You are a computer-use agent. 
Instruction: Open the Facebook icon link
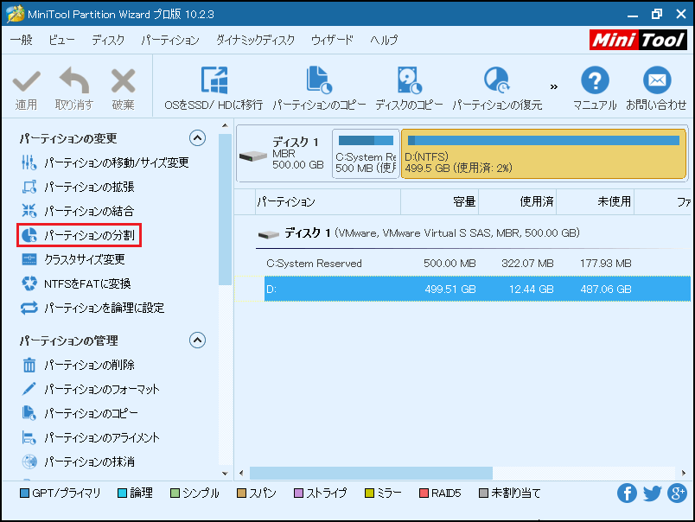coord(627,493)
